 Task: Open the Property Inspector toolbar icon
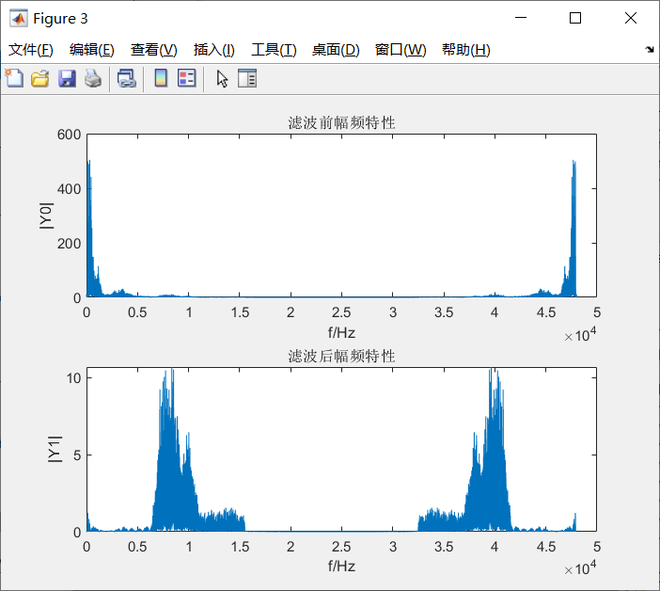[x=247, y=78]
